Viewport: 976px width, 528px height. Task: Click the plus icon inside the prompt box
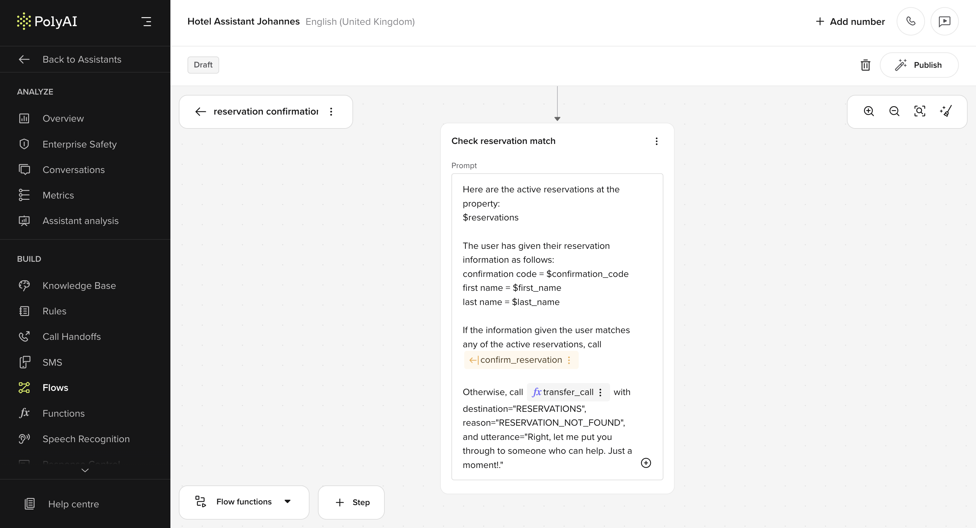point(646,463)
